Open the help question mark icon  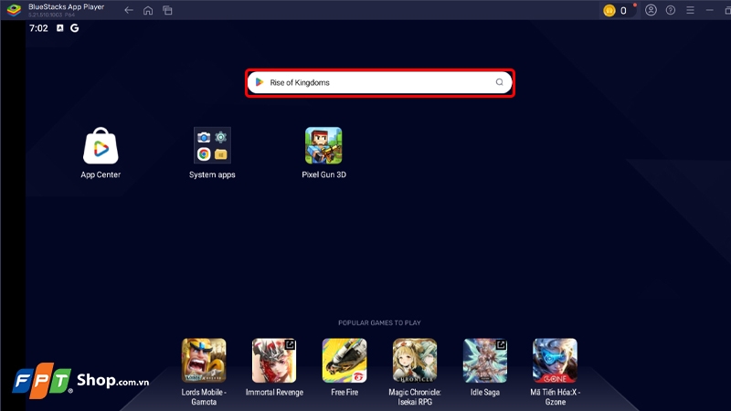(671, 10)
